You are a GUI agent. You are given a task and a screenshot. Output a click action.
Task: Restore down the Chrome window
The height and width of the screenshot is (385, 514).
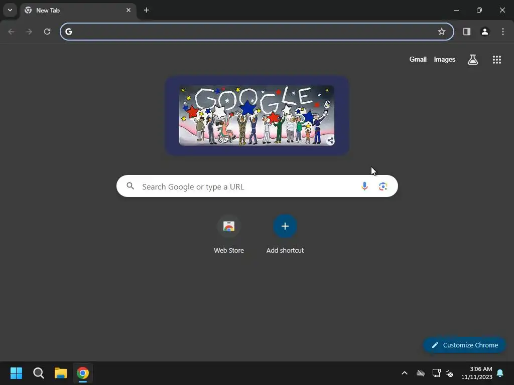[479, 10]
